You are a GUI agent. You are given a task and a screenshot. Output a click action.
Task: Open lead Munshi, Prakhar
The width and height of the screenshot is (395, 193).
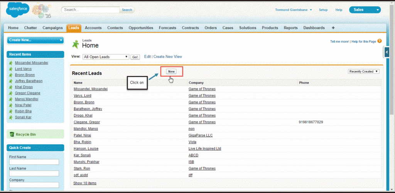(86, 162)
